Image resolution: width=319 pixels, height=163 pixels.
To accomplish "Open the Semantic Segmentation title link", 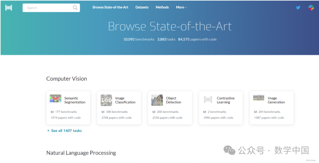I will pyautogui.click(x=75, y=100).
